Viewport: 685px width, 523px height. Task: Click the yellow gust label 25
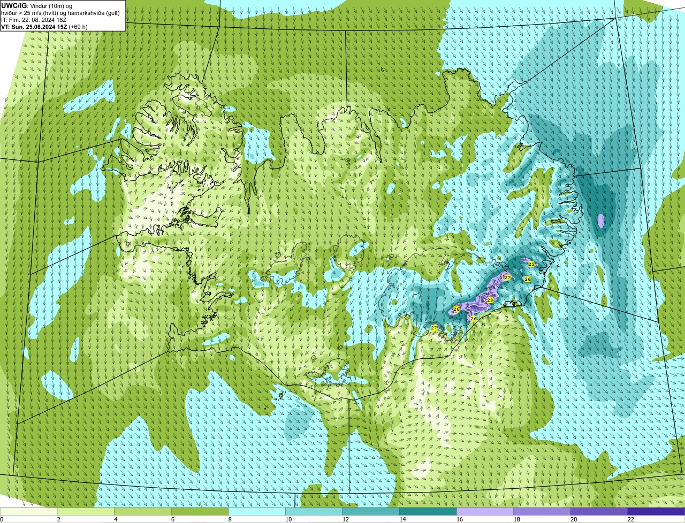point(531,264)
